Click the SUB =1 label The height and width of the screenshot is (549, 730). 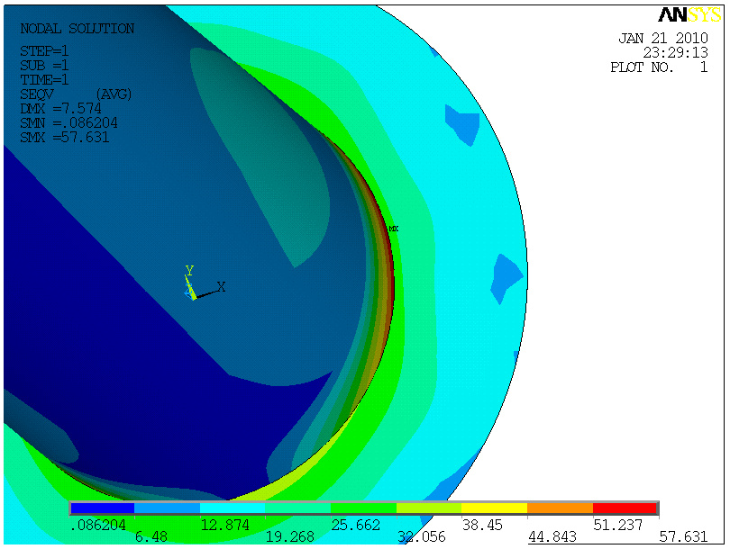(x=44, y=65)
